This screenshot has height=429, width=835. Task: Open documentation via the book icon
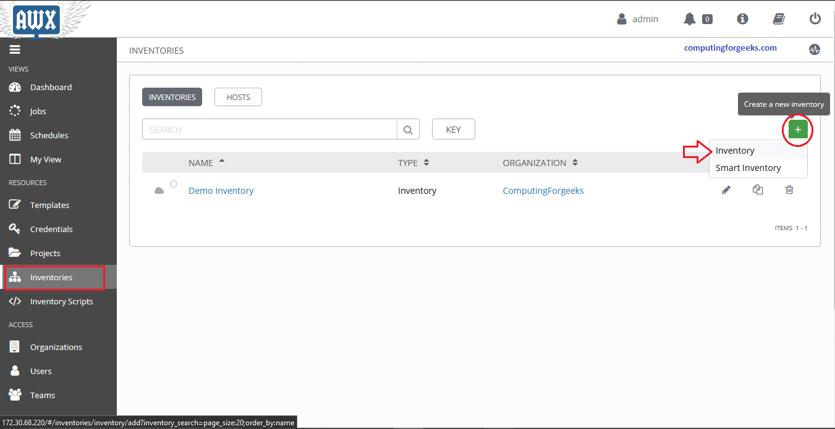pyautogui.click(x=778, y=19)
